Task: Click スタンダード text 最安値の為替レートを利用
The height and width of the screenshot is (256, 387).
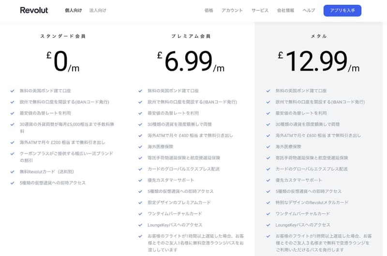Action: pyautogui.click(x=45, y=113)
